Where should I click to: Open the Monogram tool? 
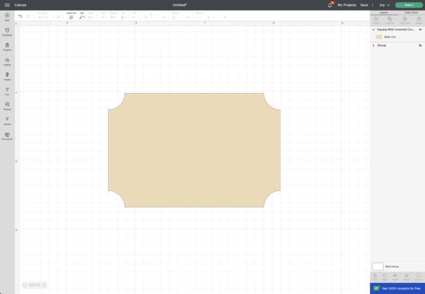(x=7, y=136)
